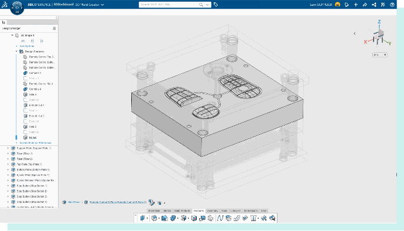This screenshot has height=231, width=404.
Task: Select the Riser (Riser.2) tree item
Action: coord(25,159)
